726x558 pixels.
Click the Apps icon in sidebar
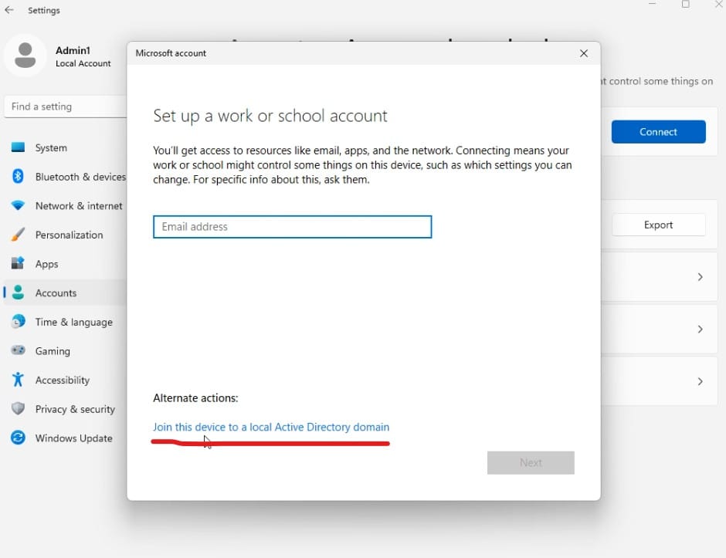pos(18,263)
